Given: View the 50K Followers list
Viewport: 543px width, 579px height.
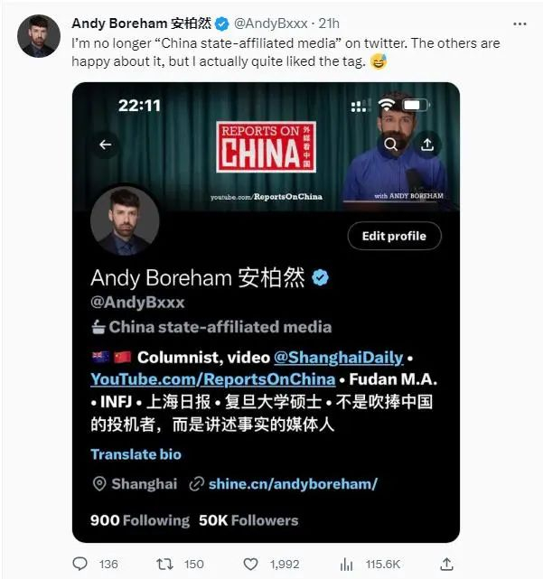Looking at the screenshot, I should click(x=248, y=520).
